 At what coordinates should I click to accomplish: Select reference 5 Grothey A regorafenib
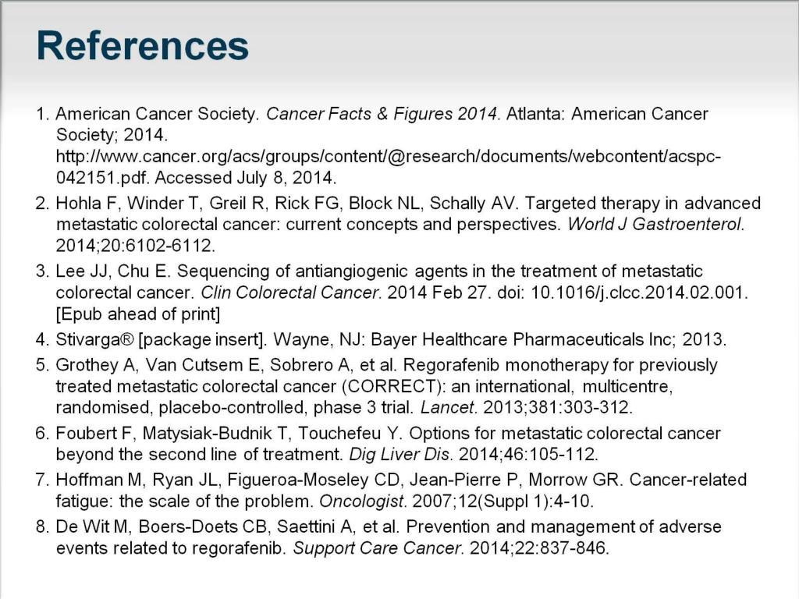[377, 386]
